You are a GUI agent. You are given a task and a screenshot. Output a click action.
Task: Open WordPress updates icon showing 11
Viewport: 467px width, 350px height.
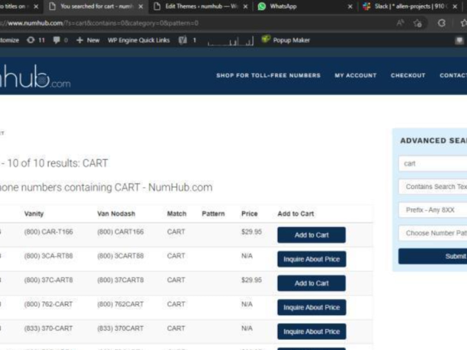click(x=35, y=40)
